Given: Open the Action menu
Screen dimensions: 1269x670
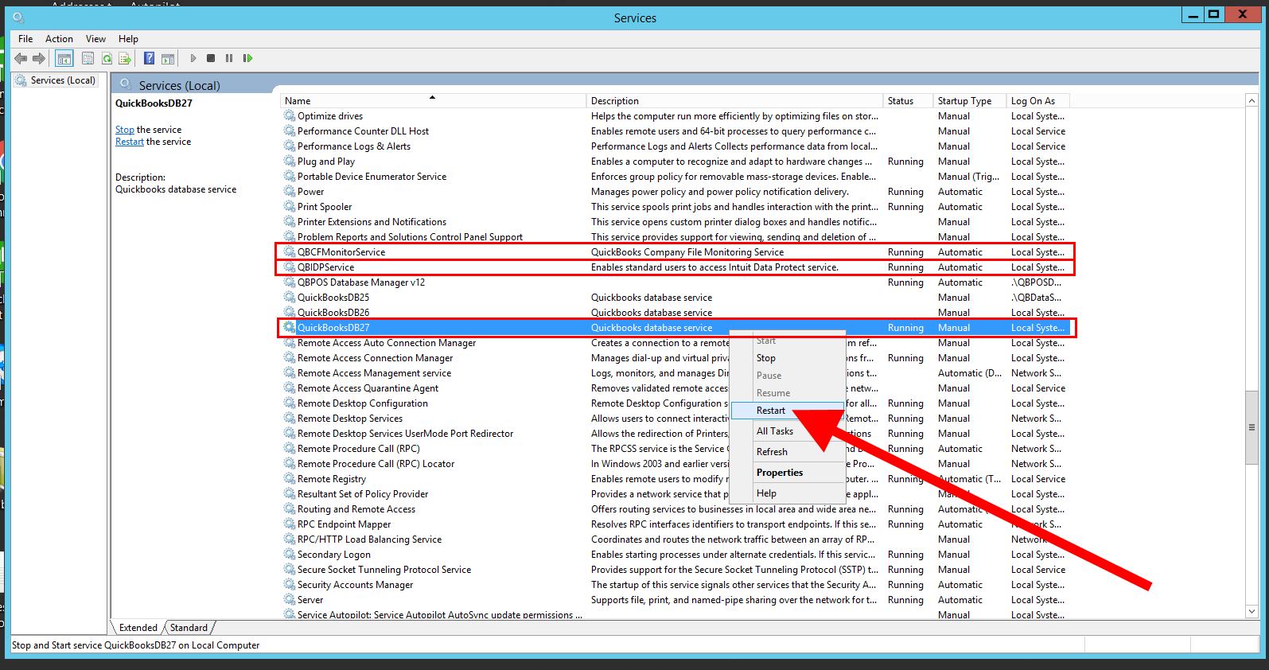Looking at the screenshot, I should click(x=59, y=38).
